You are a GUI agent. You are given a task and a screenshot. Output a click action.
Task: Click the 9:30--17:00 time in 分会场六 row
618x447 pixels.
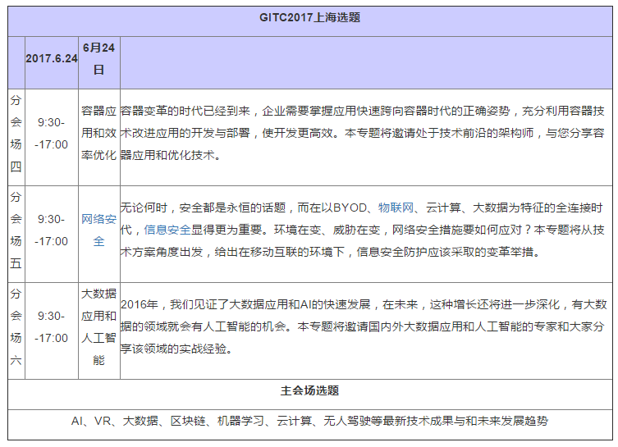(51, 327)
